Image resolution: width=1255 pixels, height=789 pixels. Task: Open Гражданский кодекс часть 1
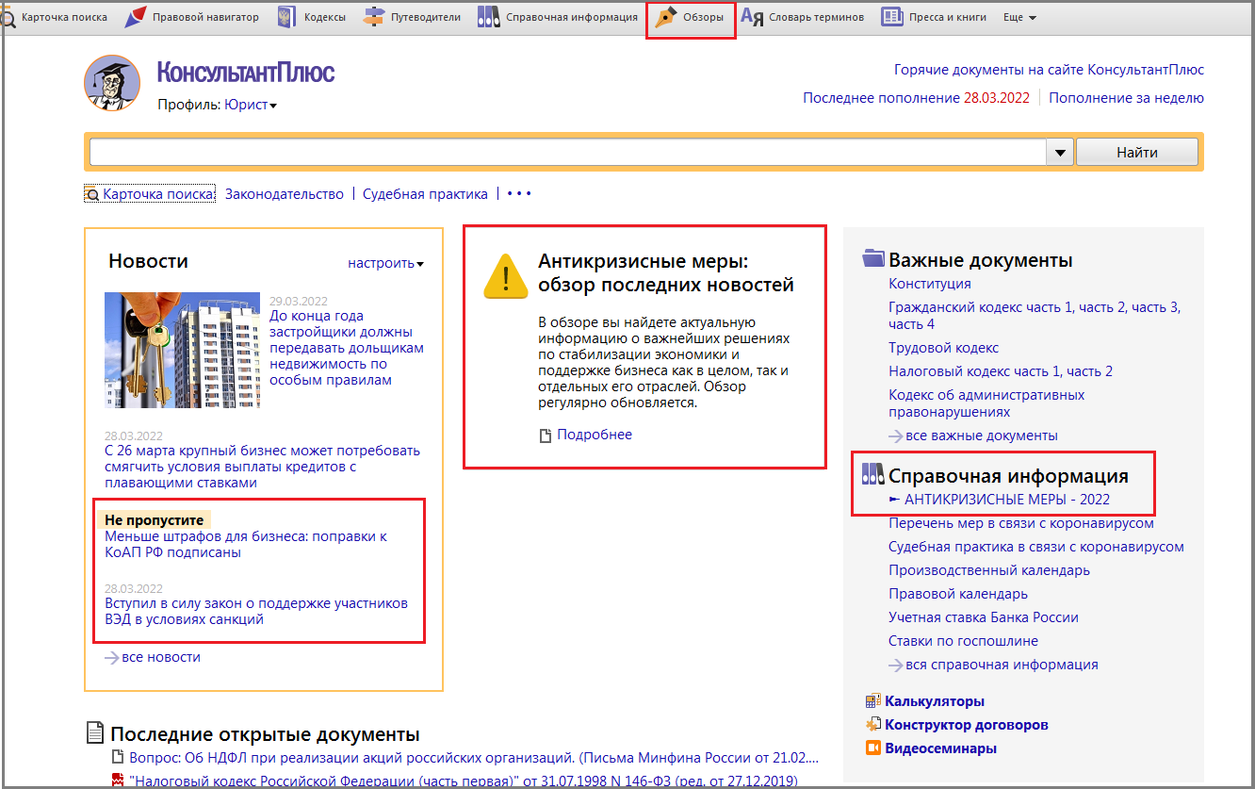point(980,307)
